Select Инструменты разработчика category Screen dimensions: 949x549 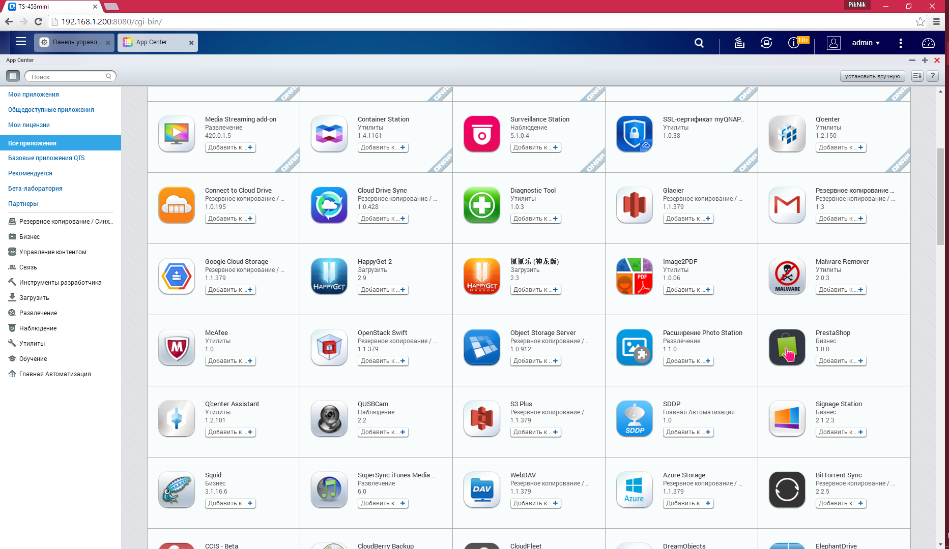click(55, 283)
